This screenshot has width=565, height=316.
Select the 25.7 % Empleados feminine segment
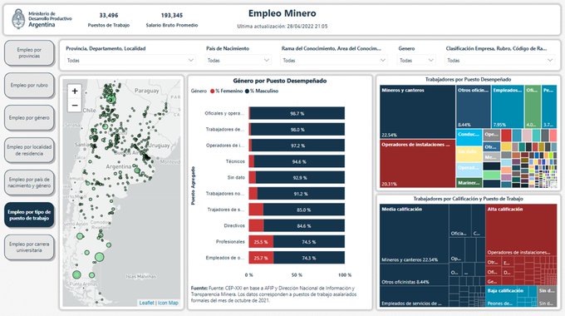[x=261, y=258]
